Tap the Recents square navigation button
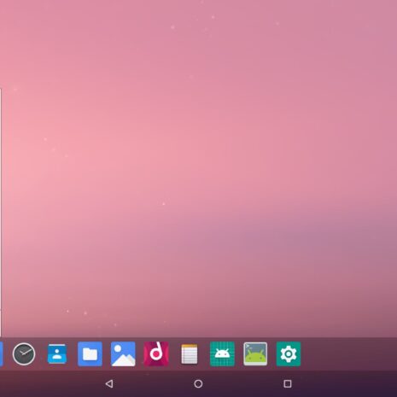 point(288,383)
